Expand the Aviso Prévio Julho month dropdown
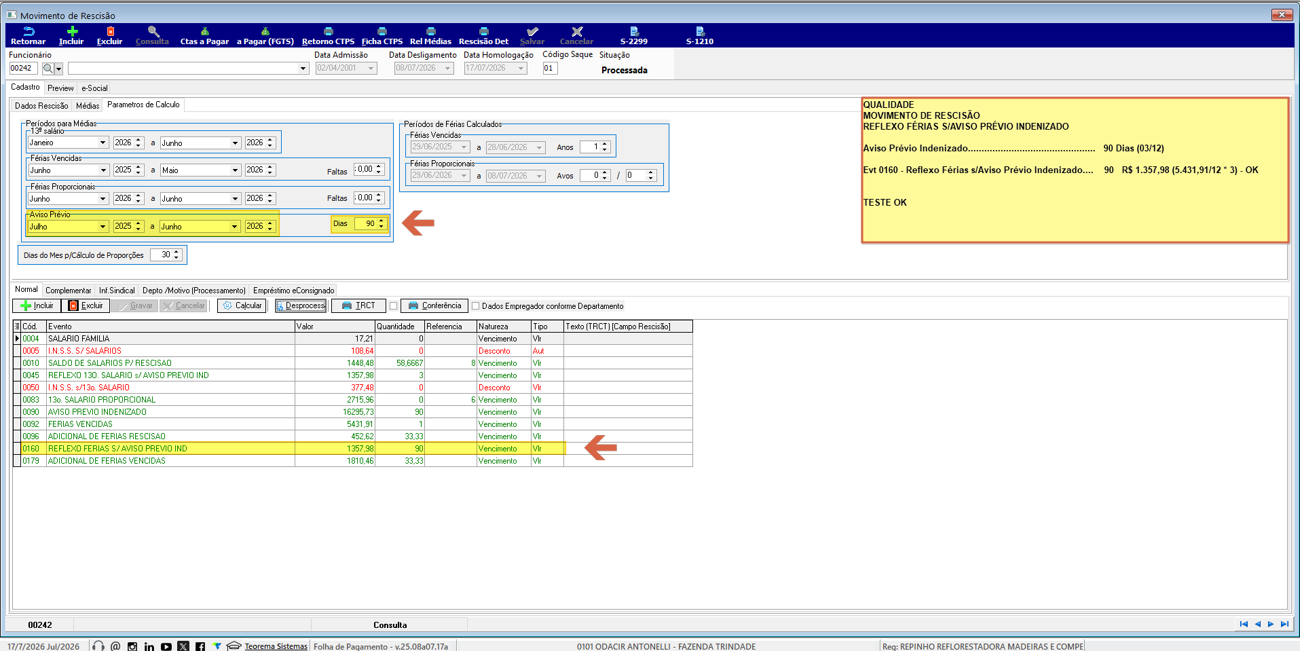 [x=103, y=227]
